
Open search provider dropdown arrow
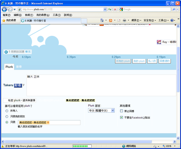tap(178, 9)
